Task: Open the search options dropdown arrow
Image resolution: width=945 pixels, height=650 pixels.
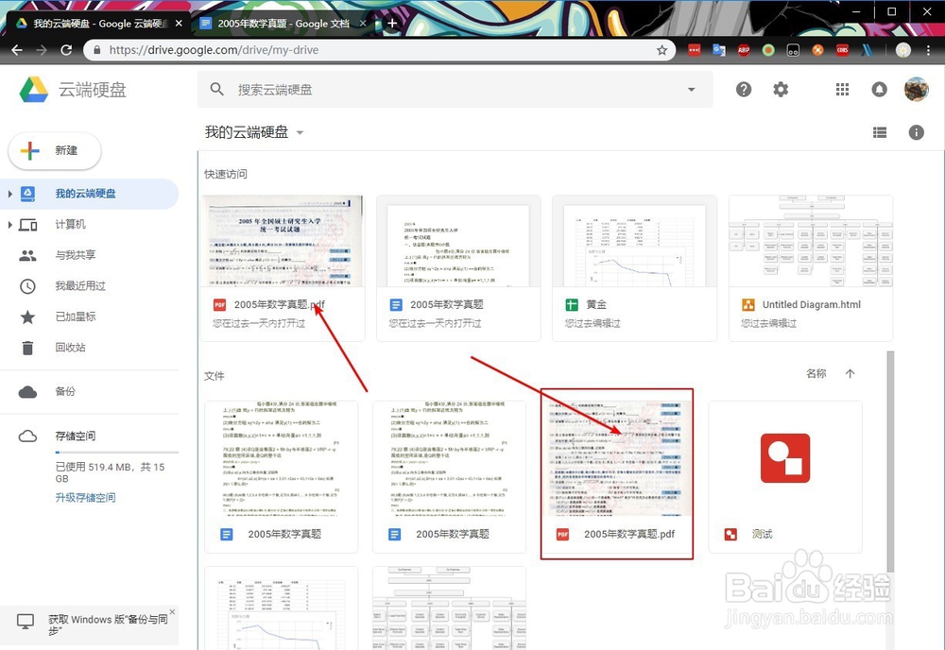Action: [692, 89]
